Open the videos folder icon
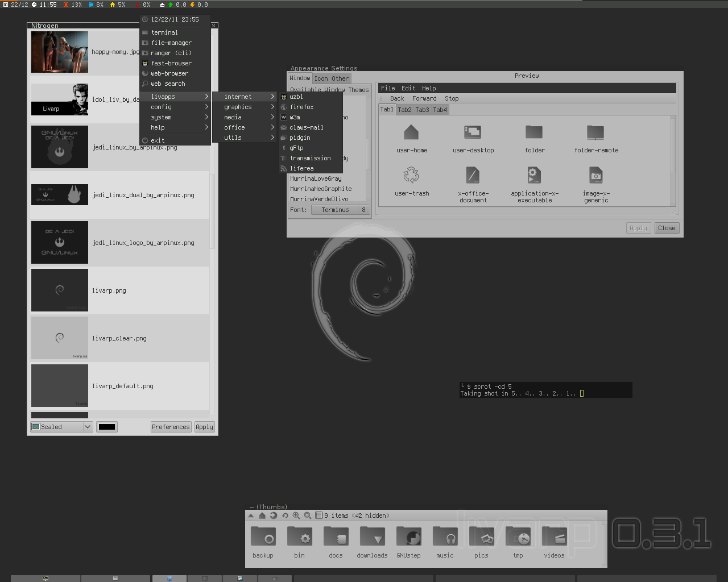728x582 pixels. coord(554,537)
